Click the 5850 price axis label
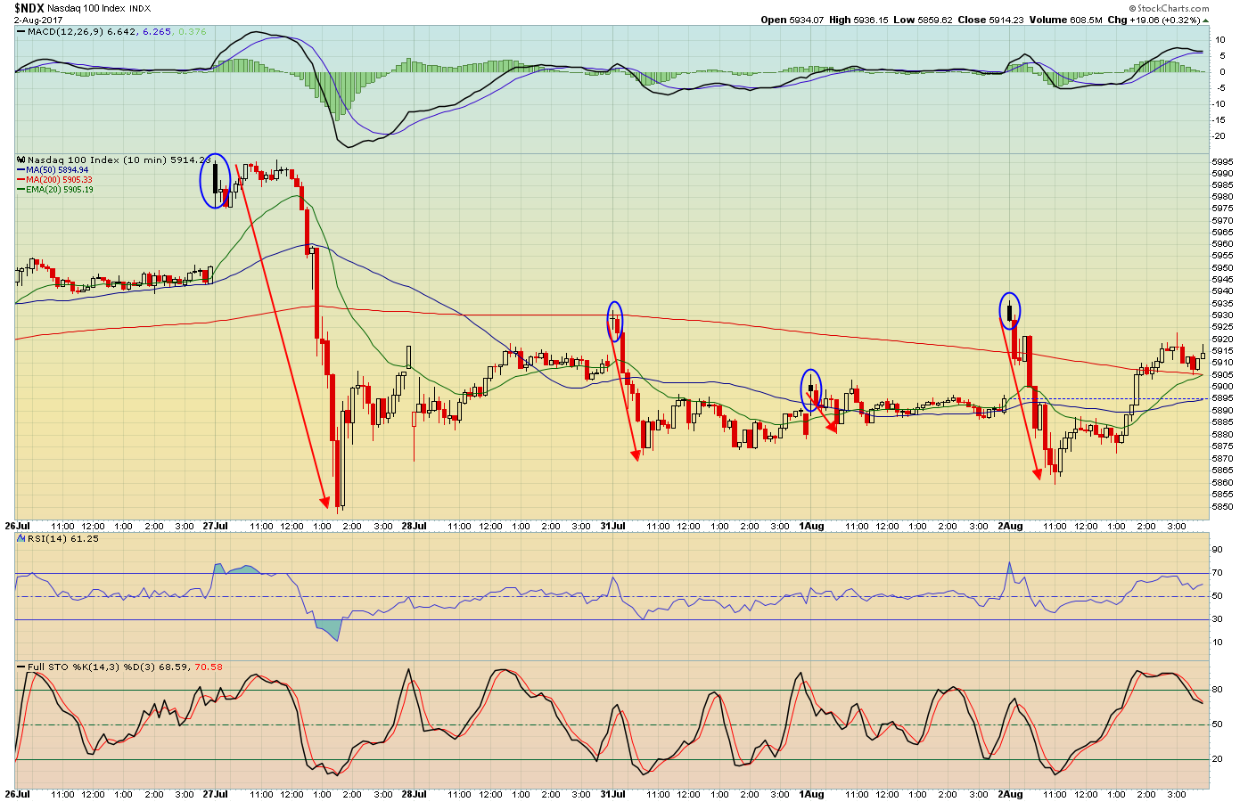This screenshot has width=1248, height=802. 1222,506
